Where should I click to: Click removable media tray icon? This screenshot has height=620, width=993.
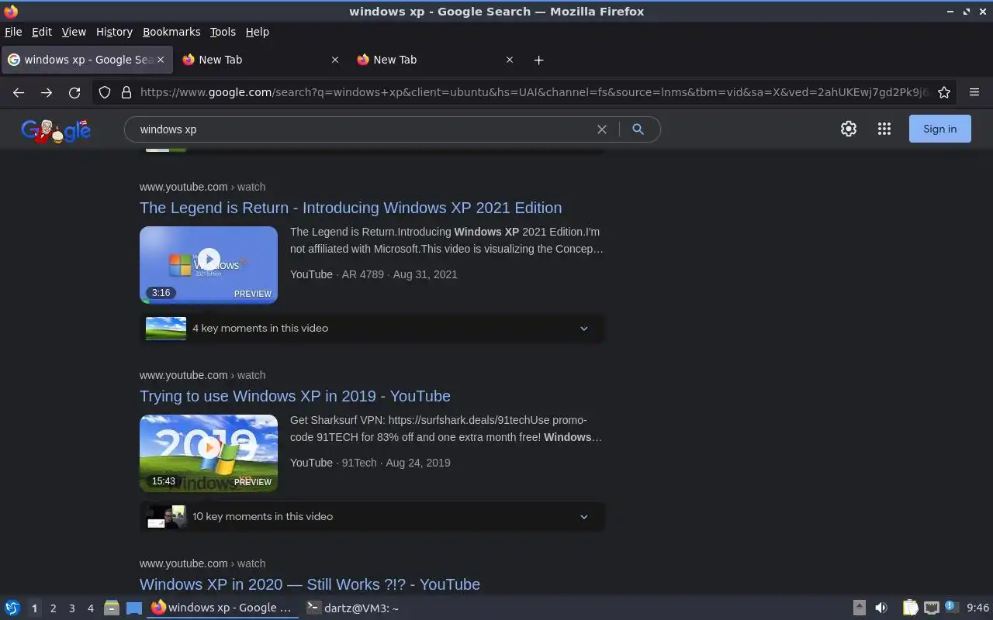860,608
